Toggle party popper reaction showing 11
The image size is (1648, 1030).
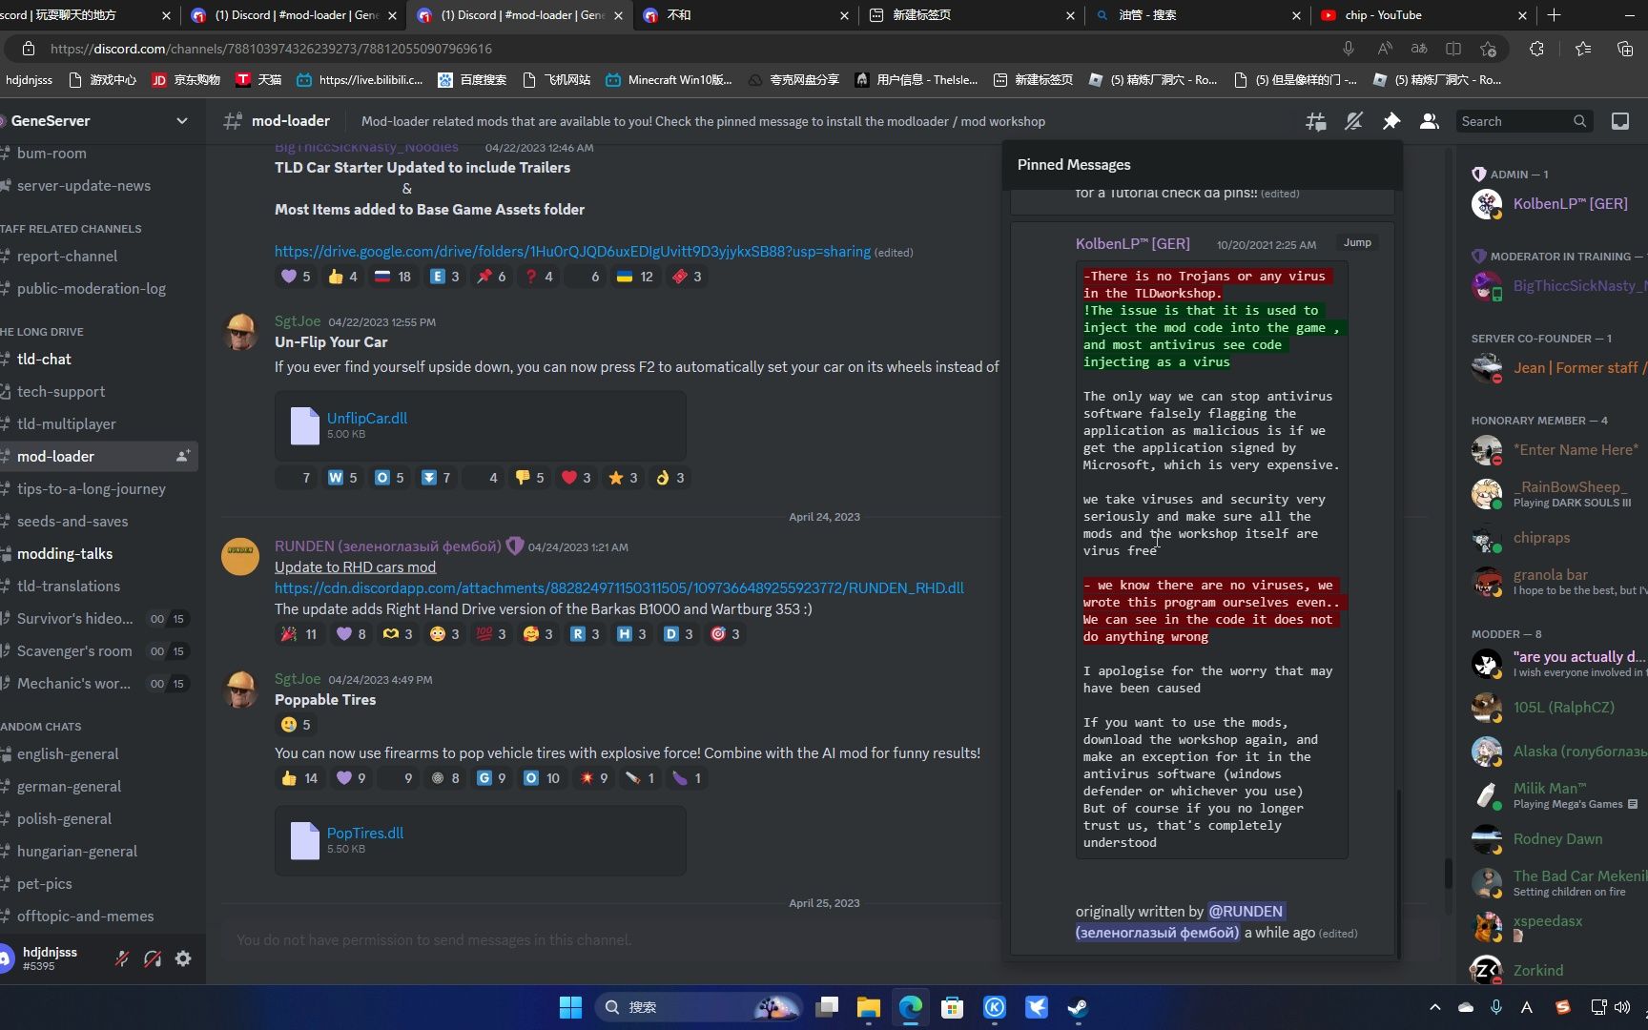299,634
